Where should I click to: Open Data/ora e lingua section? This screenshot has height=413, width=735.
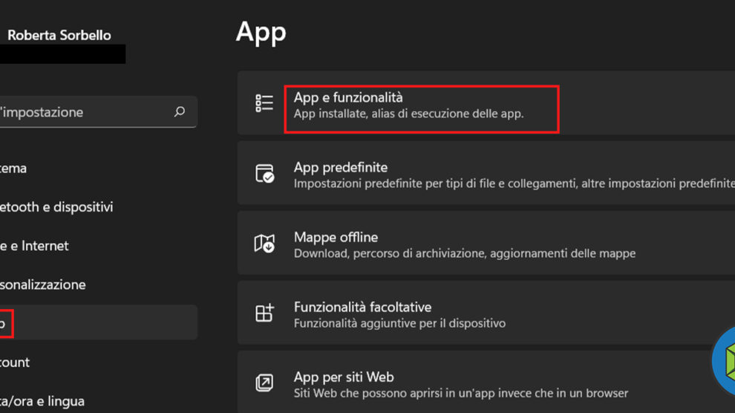(x=42, y=401)
